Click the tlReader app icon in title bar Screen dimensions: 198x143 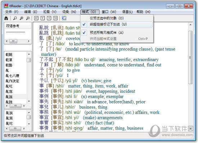6,6
